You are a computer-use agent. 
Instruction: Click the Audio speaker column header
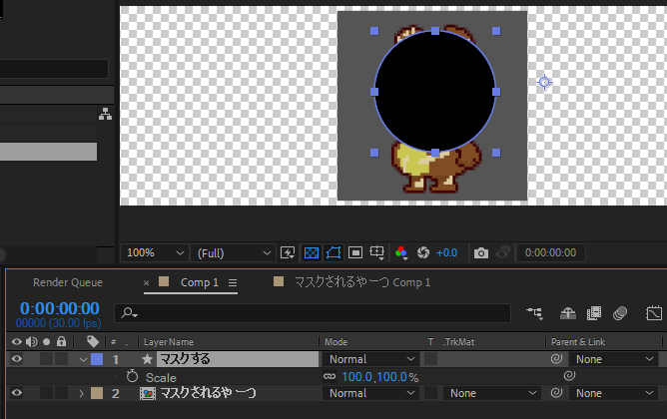pos(32,341)
